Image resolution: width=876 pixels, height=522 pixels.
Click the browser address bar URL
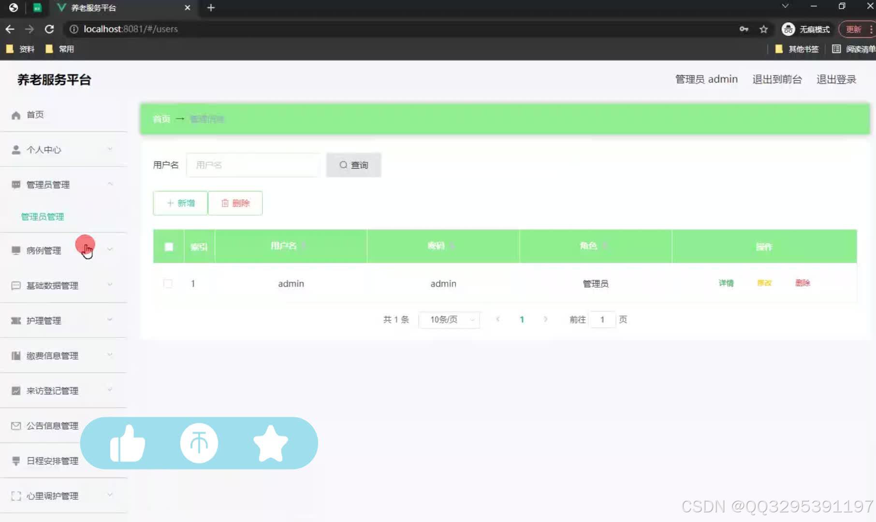pyautogui.click(x=131, y=29)
